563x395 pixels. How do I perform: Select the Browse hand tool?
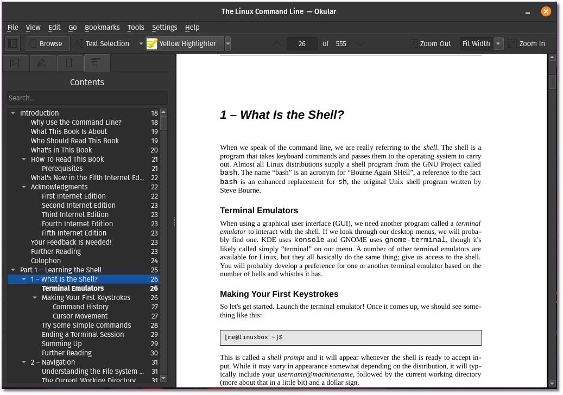click(46, 43)
